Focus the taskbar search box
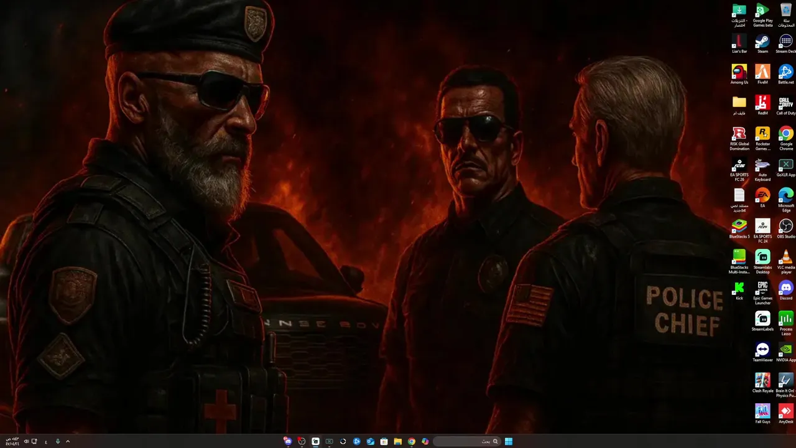The image size is (796, 448). [466, 442]
